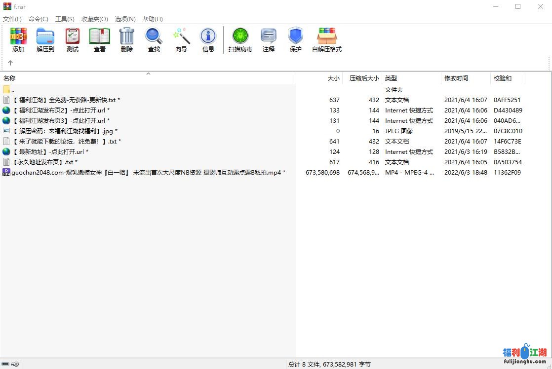552x369 pixels.
Task: Open the 选项(N) menu
Action: coord(125,19)
